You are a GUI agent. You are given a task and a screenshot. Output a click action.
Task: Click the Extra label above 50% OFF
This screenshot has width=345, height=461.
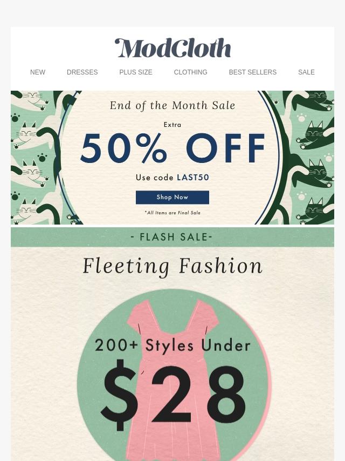[172, 125]
